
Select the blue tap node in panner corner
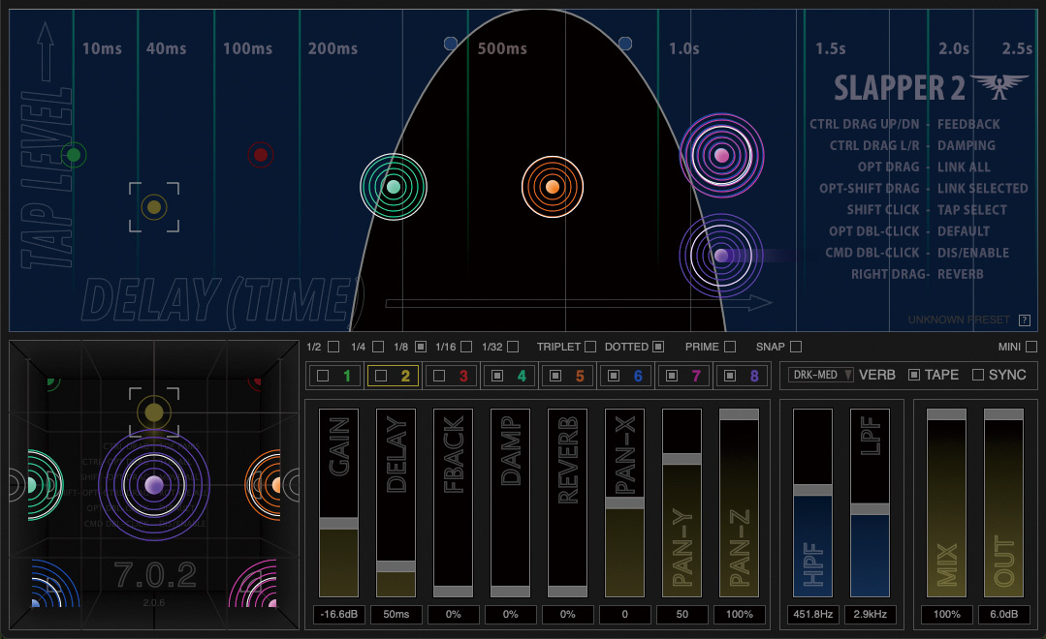click(x=54, y=584)
